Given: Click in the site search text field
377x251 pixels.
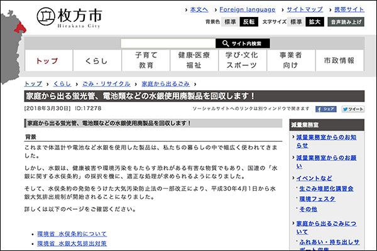Looking at the screenshot, I should click(x=167, y=43).
